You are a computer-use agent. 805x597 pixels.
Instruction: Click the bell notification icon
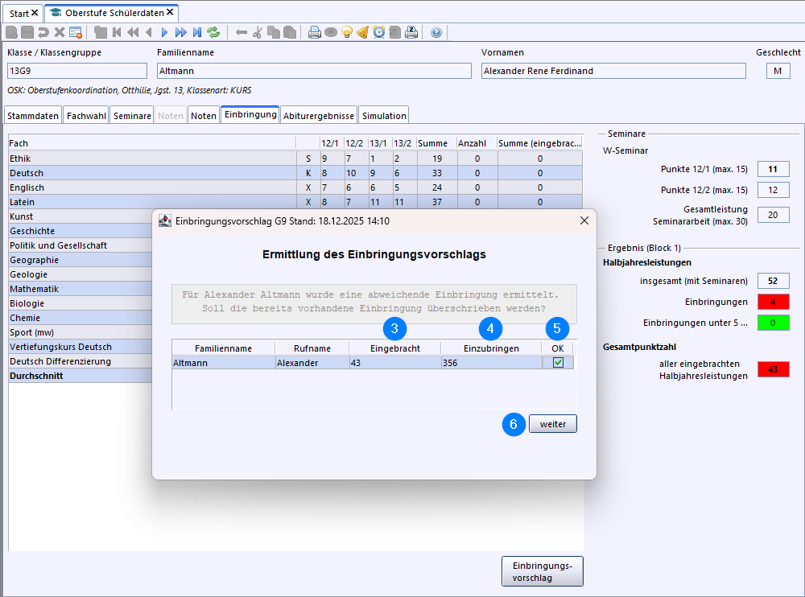coord(363,32)
